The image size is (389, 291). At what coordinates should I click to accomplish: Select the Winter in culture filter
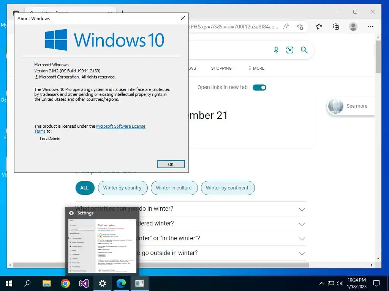174,188
